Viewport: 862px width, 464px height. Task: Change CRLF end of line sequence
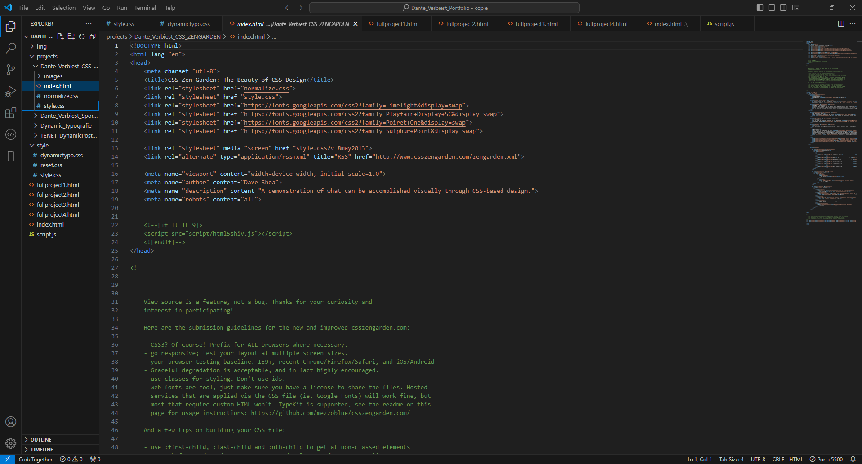click(x=778, y=459)
